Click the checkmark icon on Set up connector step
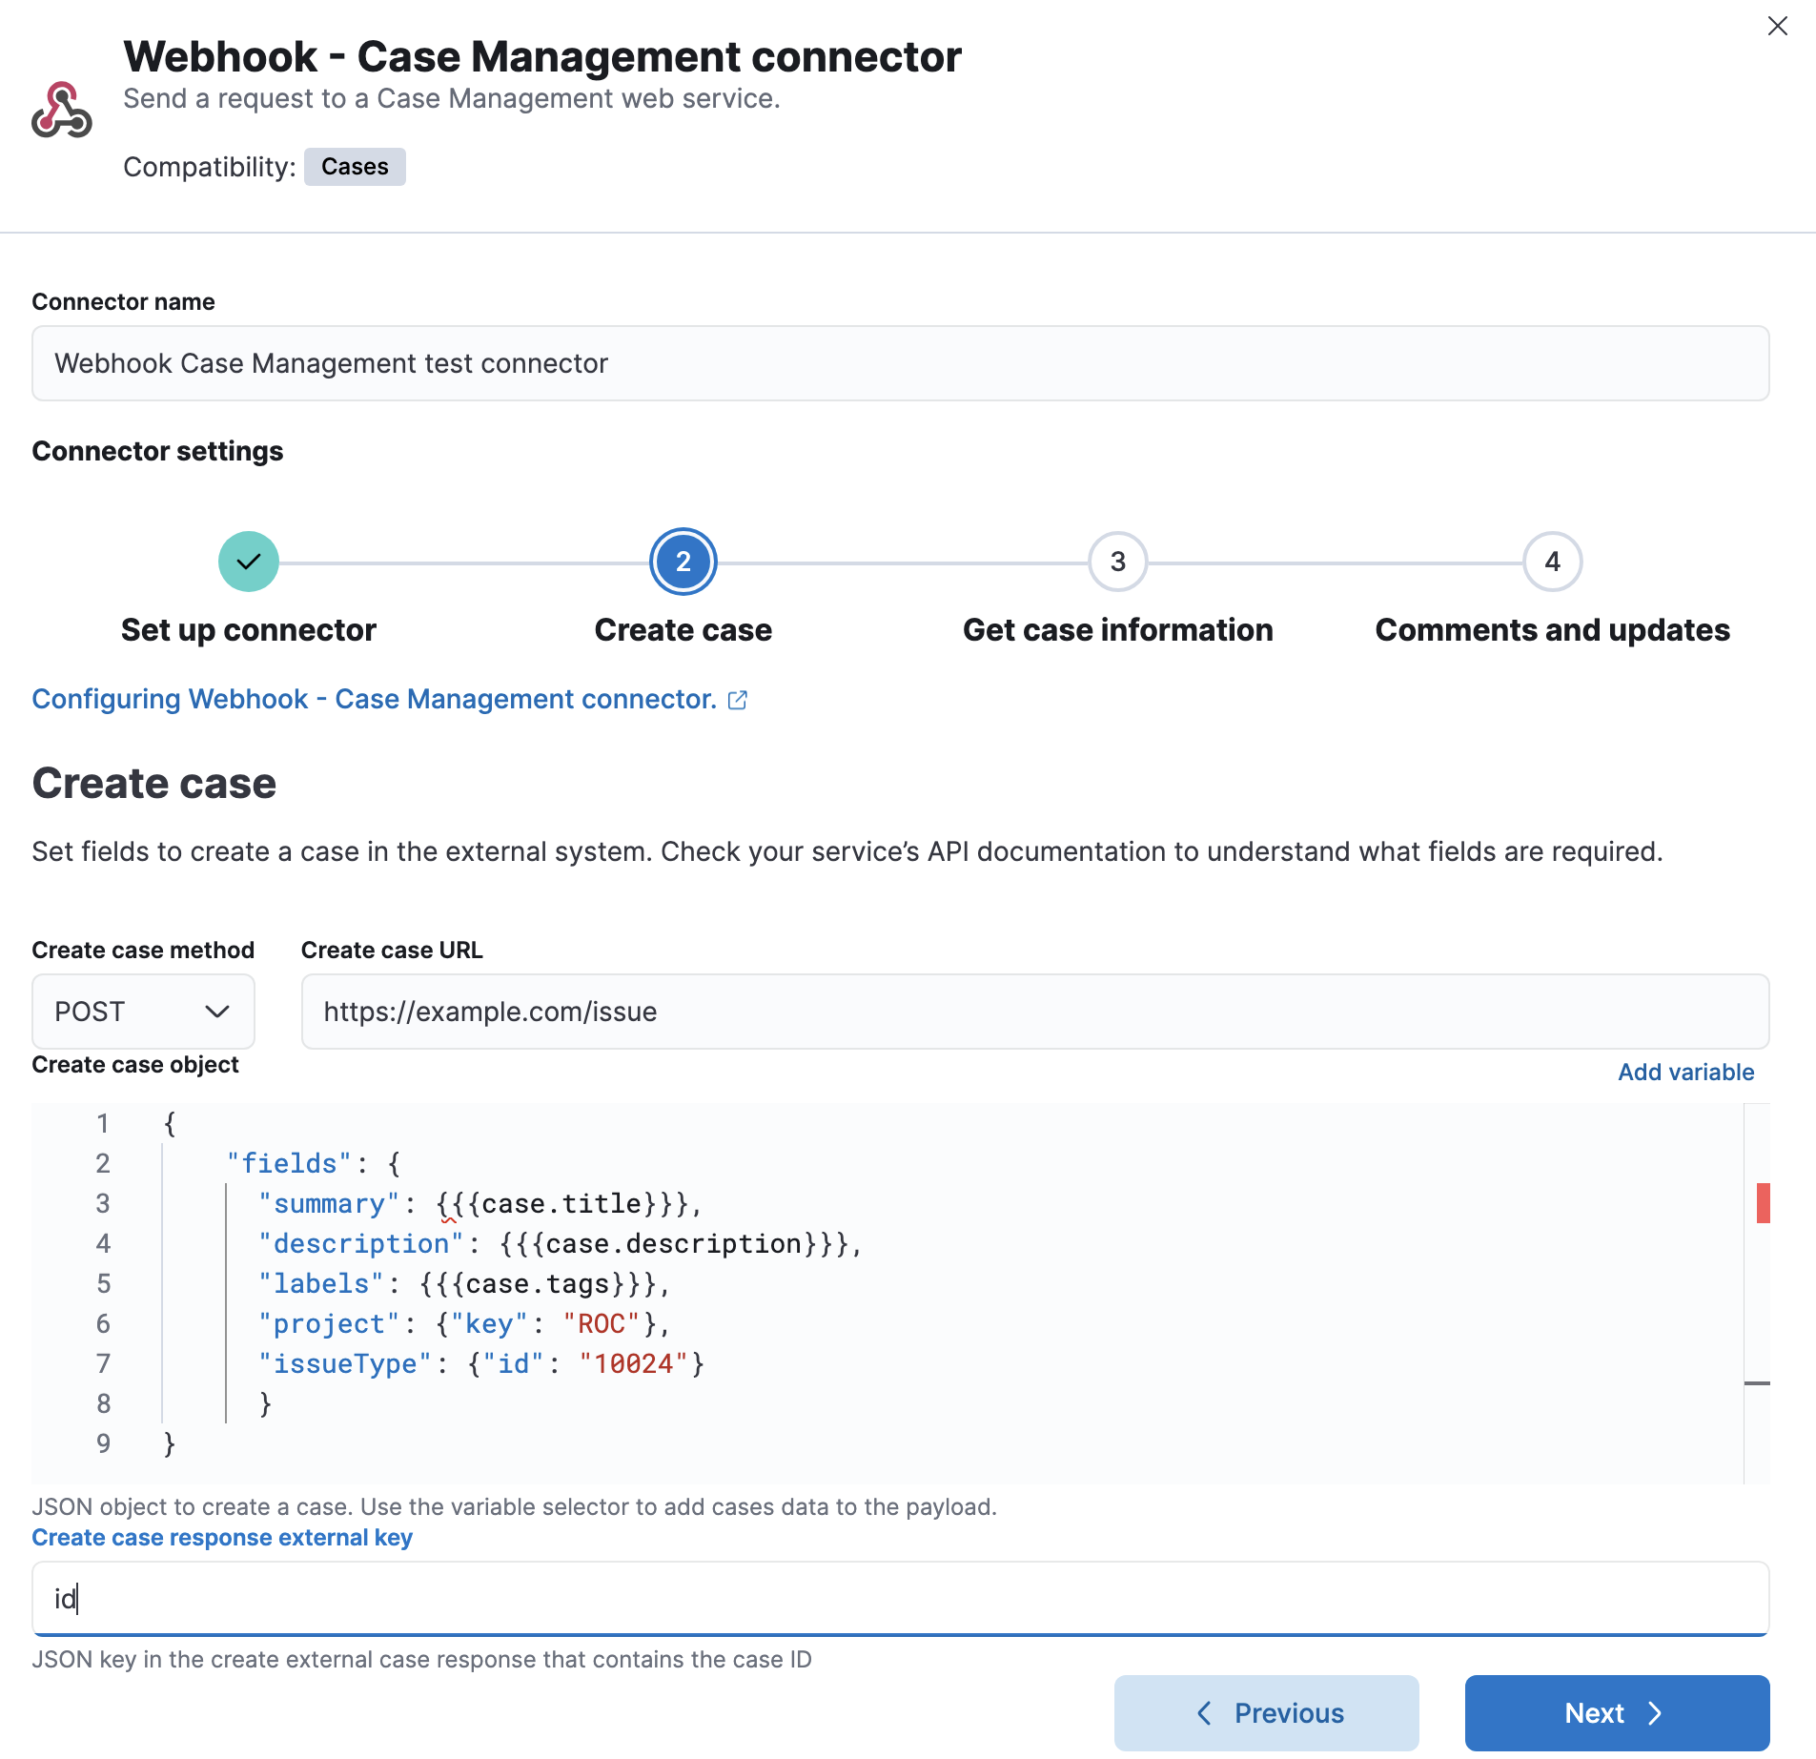This screenshot has height=1759, width=1816. (248, 562)
